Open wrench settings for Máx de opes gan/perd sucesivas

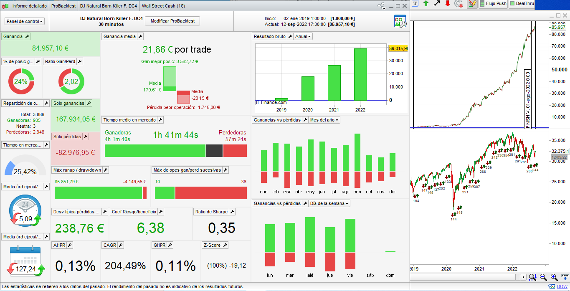(225, 170)
